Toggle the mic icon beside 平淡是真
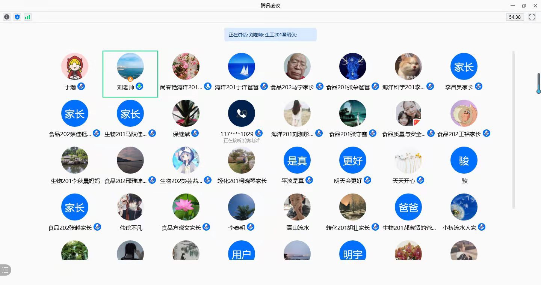The image size is (541, 285). tap(309, 180)
